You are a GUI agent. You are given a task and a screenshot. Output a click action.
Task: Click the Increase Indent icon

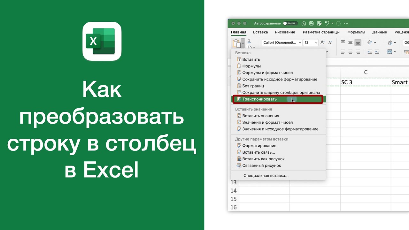tap(377, 51)
